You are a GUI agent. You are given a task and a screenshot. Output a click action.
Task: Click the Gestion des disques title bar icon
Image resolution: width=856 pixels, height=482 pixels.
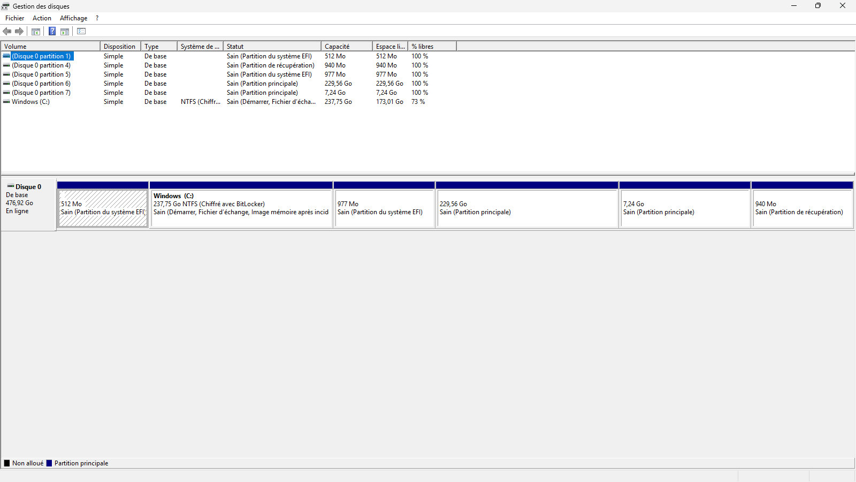(5, 6)
